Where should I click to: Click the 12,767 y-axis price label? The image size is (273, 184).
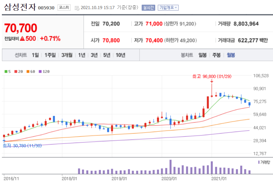click(x=260, y=154)
